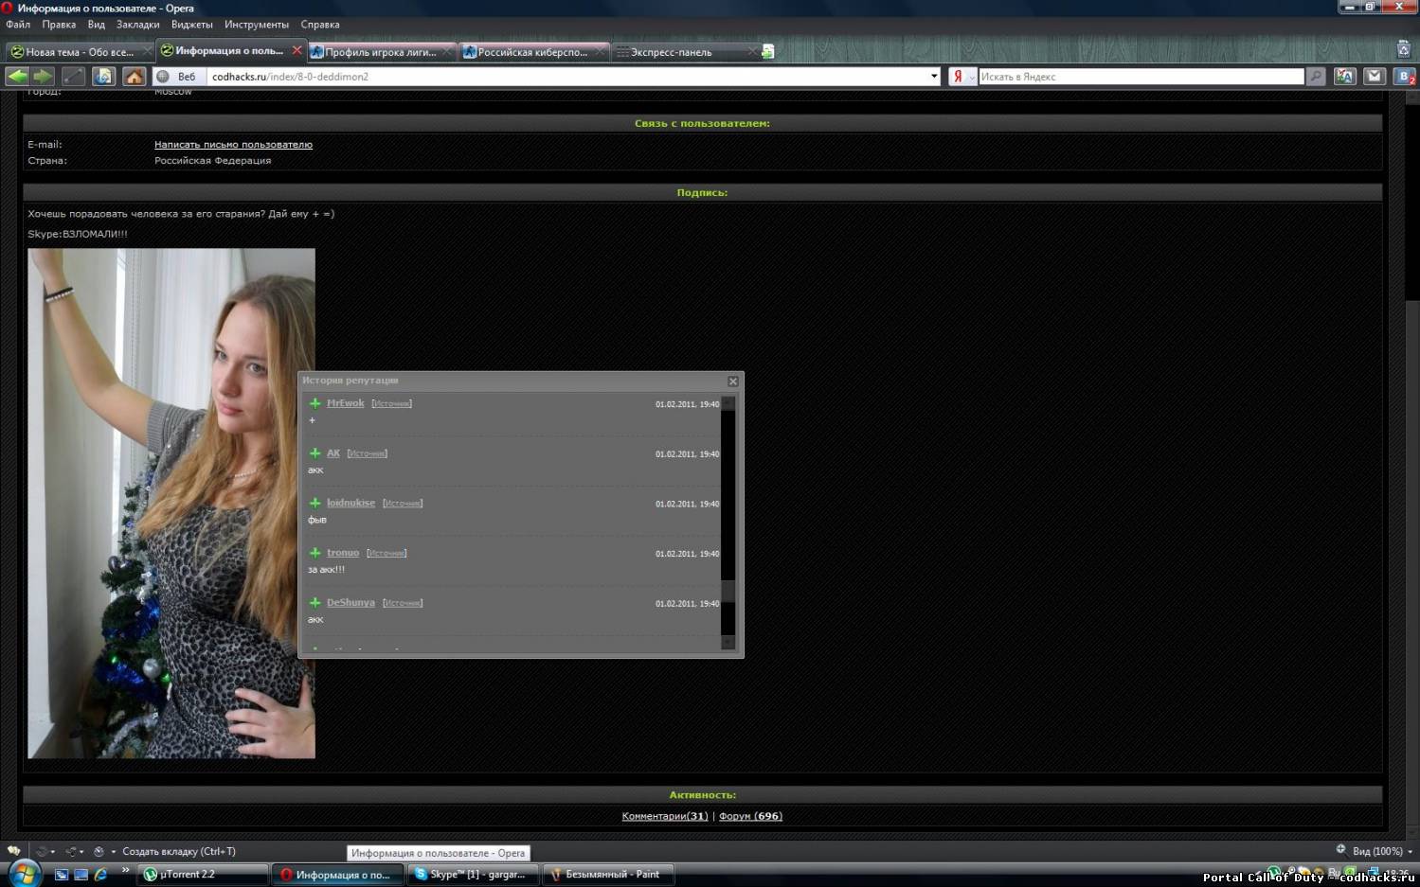Screen dimensions: 1420x887
Task: Switch to Skype in the taskbar
Action: click(x=474, y=875)
